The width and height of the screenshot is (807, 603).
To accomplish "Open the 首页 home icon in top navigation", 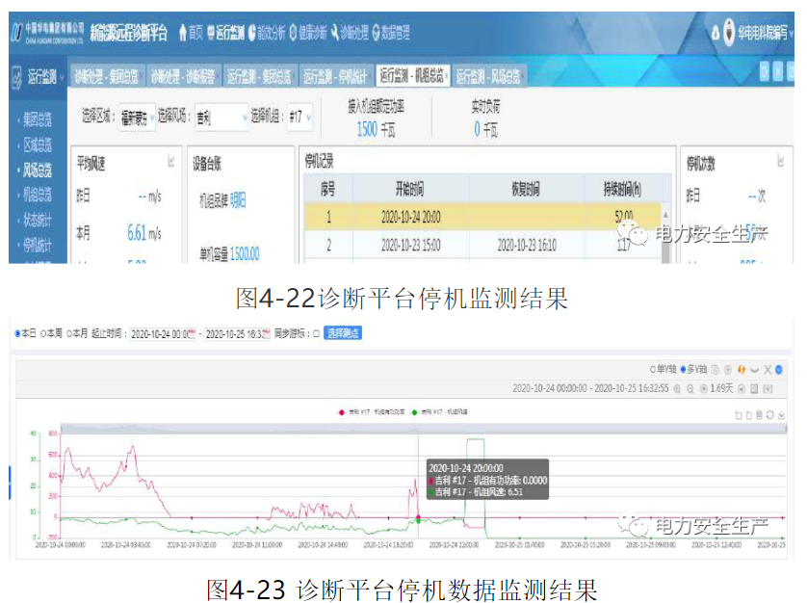I will 183,32.
